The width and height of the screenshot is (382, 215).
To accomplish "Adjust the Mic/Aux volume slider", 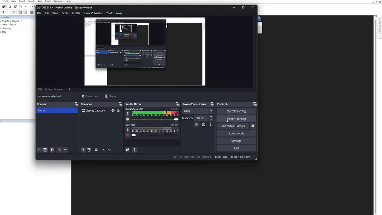I will pyautogui.click(x=155, y=135).
